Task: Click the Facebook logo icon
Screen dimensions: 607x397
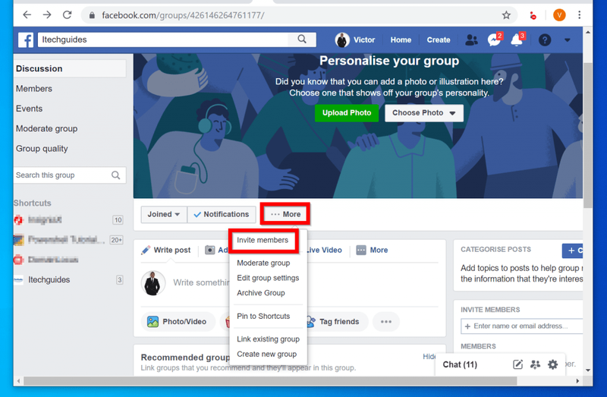Action: (26, 39)
